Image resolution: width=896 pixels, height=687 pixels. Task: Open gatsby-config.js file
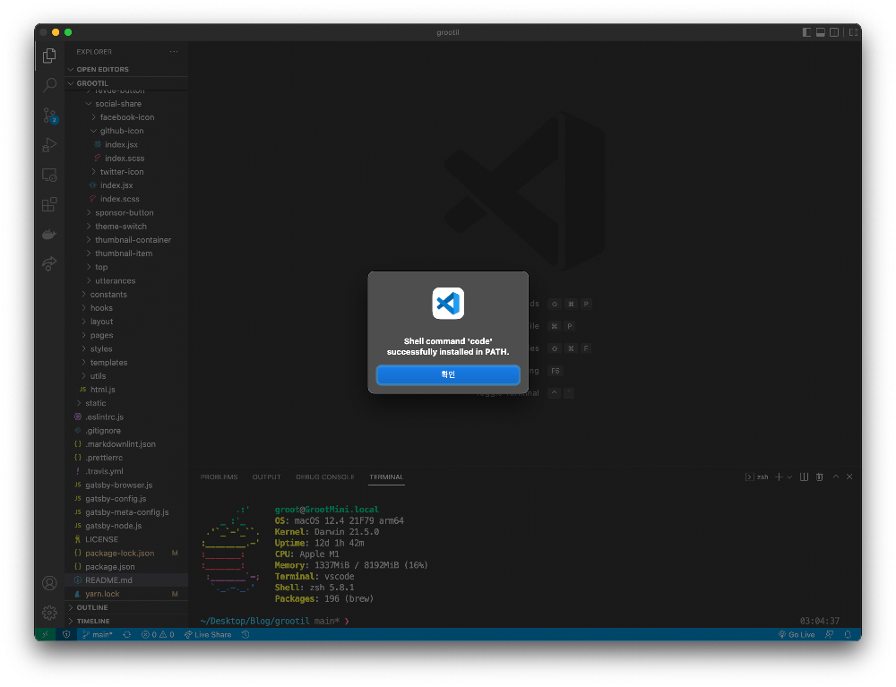(126, 499)
